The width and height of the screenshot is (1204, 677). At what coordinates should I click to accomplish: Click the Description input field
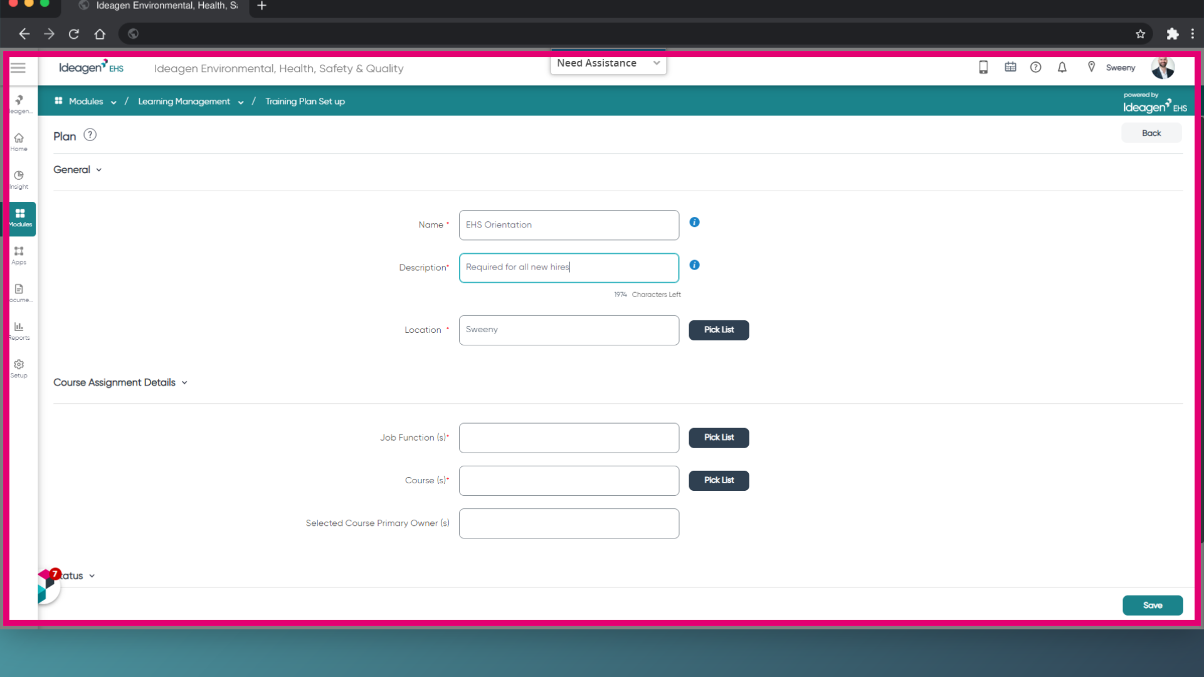point(569,268)
